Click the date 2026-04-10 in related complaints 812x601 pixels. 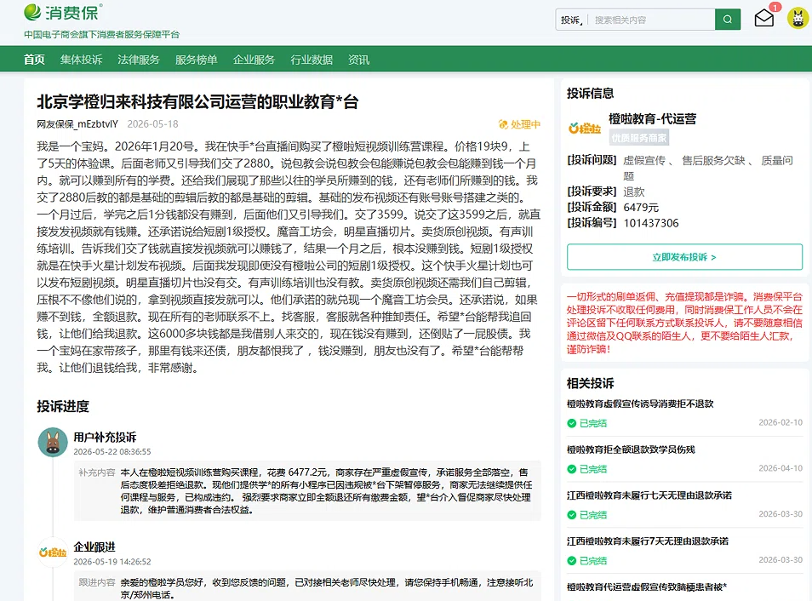(x=781, y=468)
